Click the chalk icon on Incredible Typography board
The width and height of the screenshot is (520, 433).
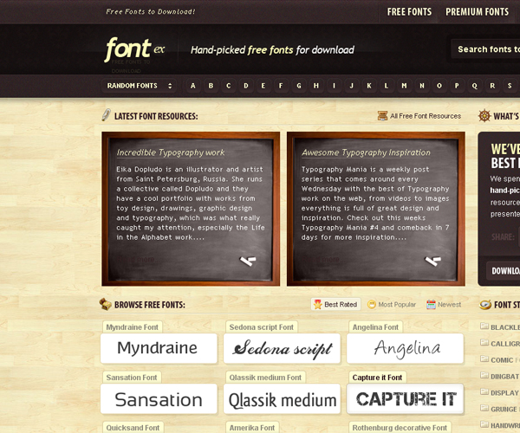coord(248,261)
